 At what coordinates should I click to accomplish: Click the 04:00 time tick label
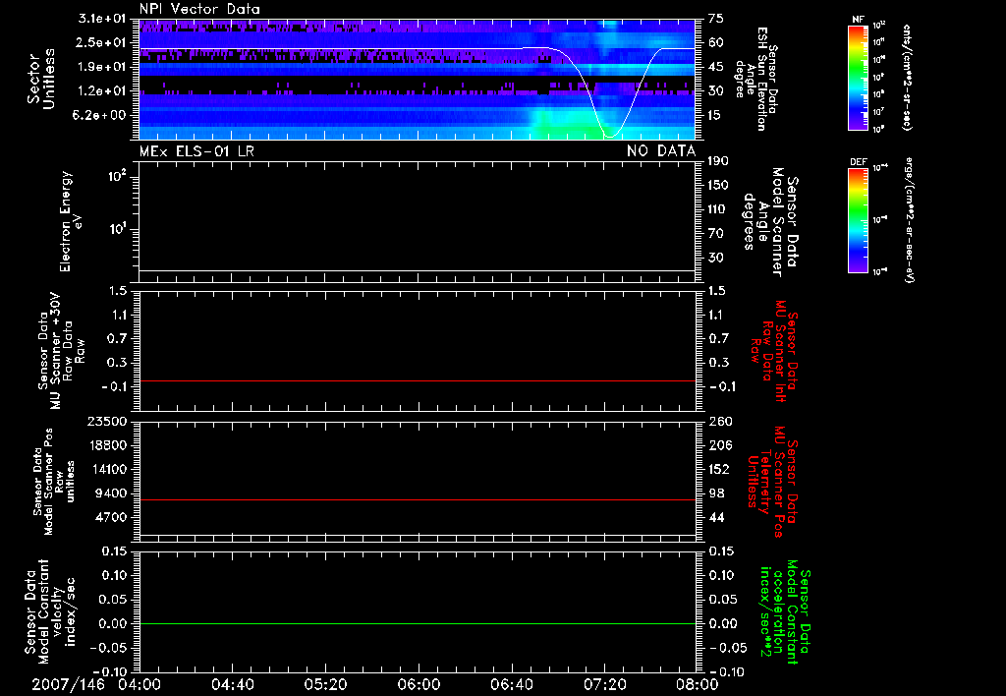(140, 684)
